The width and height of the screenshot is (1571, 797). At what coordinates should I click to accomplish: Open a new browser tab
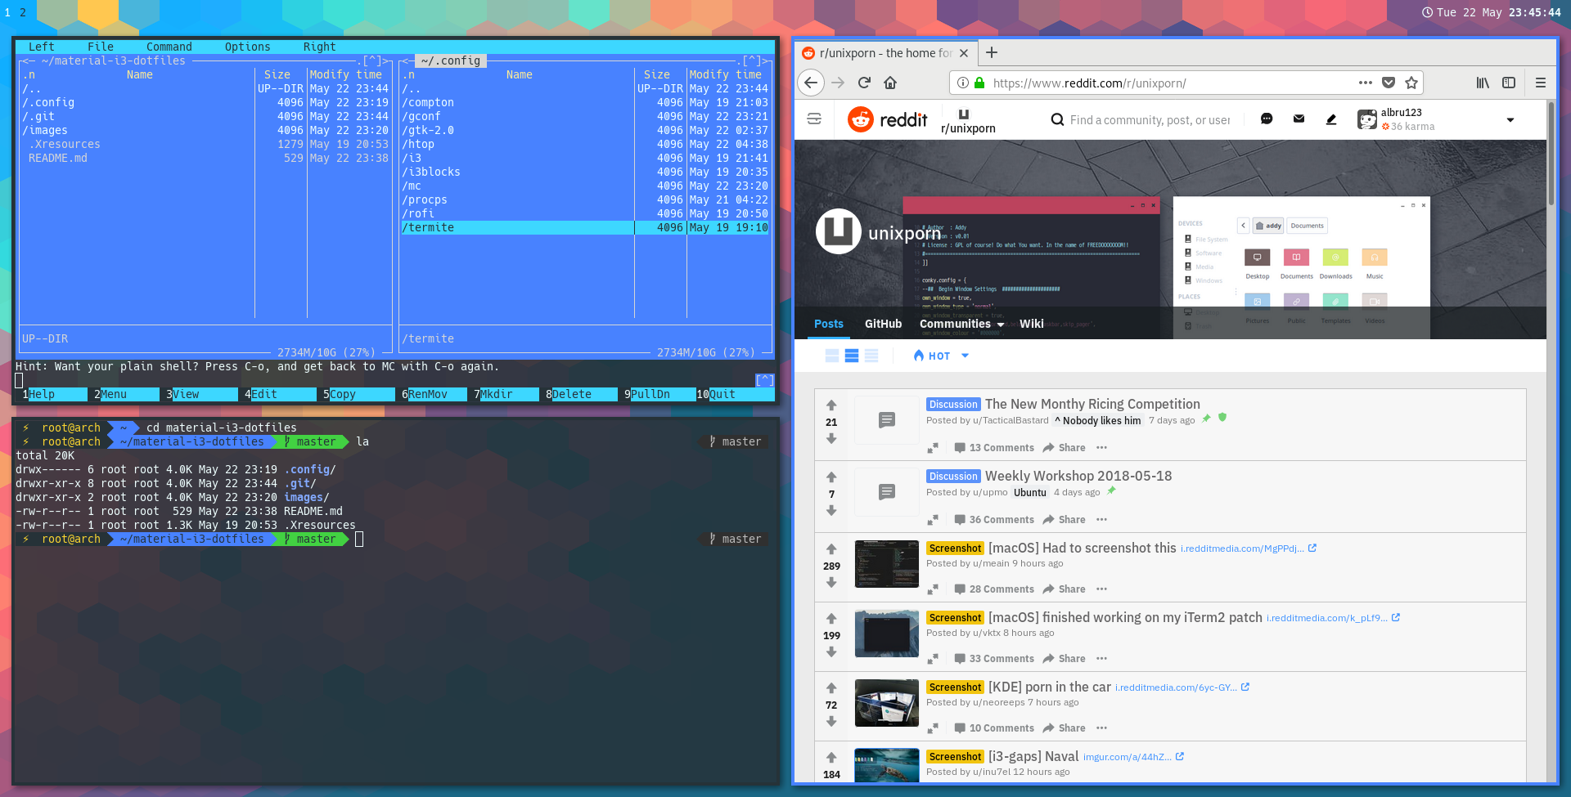tap(992, 52)
